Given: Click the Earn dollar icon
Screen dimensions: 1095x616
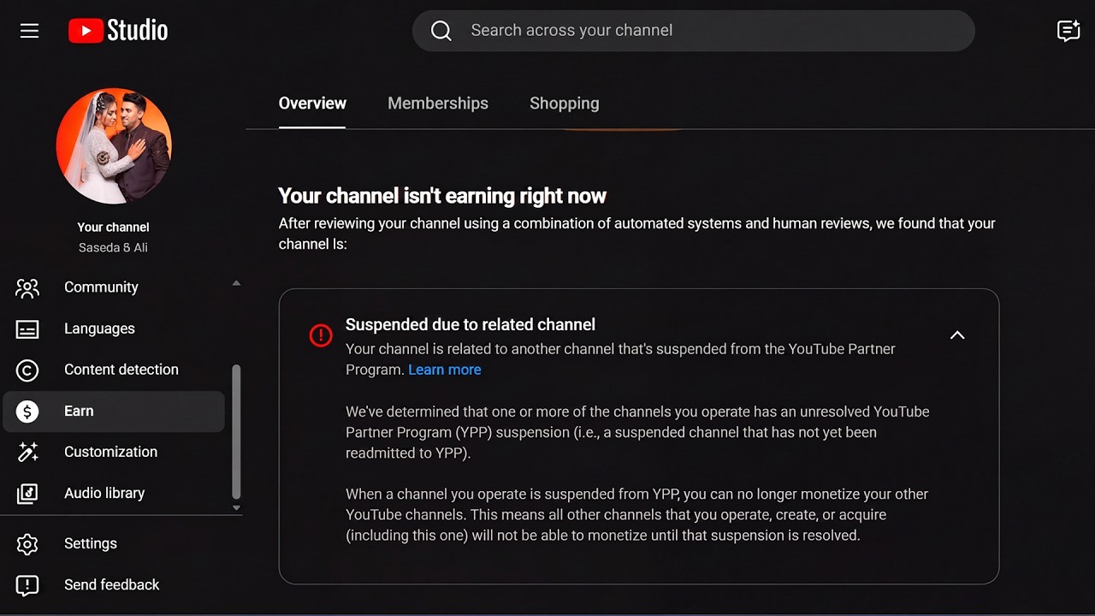Looking at the screenshot, I should (x=27, y=412).
